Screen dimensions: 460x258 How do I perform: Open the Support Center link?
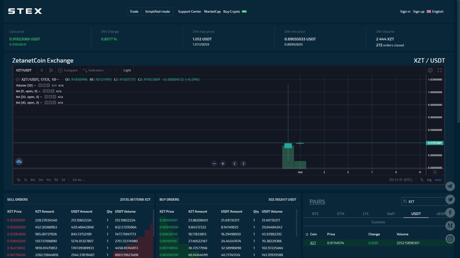pos(189,11)
